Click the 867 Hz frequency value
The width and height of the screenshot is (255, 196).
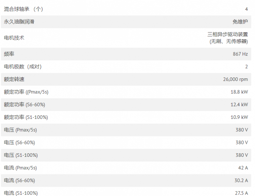pyautogui.click(x=240, y=54)
